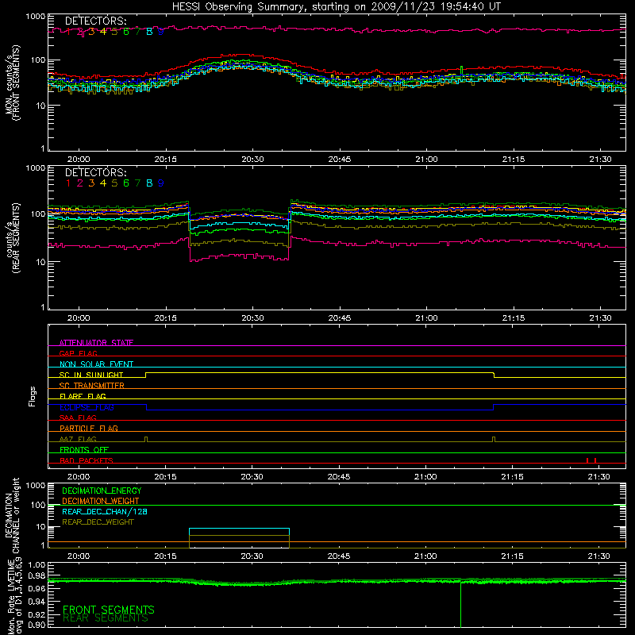Select dark green detector 7 in rear segments legend
The width and height of the screenshot is (635, 635).
[137, 183]
